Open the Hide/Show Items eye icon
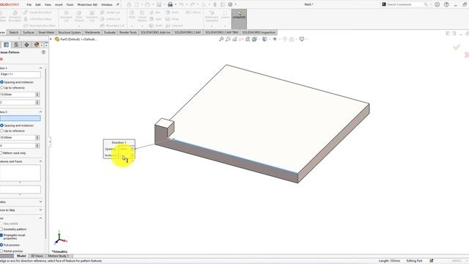 [x=275, y=39]
